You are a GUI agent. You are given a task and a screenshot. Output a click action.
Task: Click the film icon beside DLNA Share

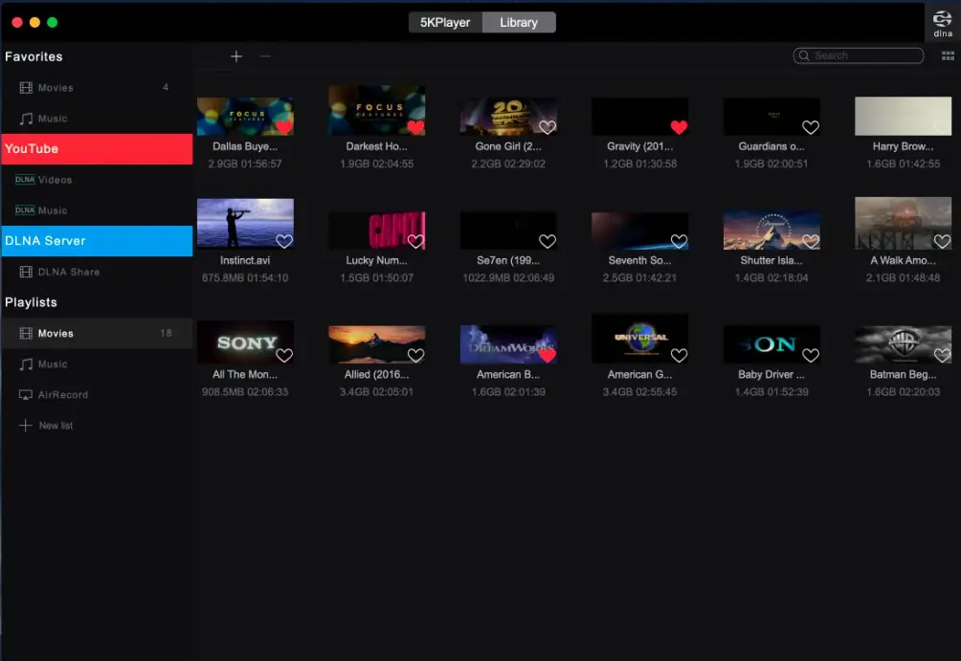click(26, 272)
